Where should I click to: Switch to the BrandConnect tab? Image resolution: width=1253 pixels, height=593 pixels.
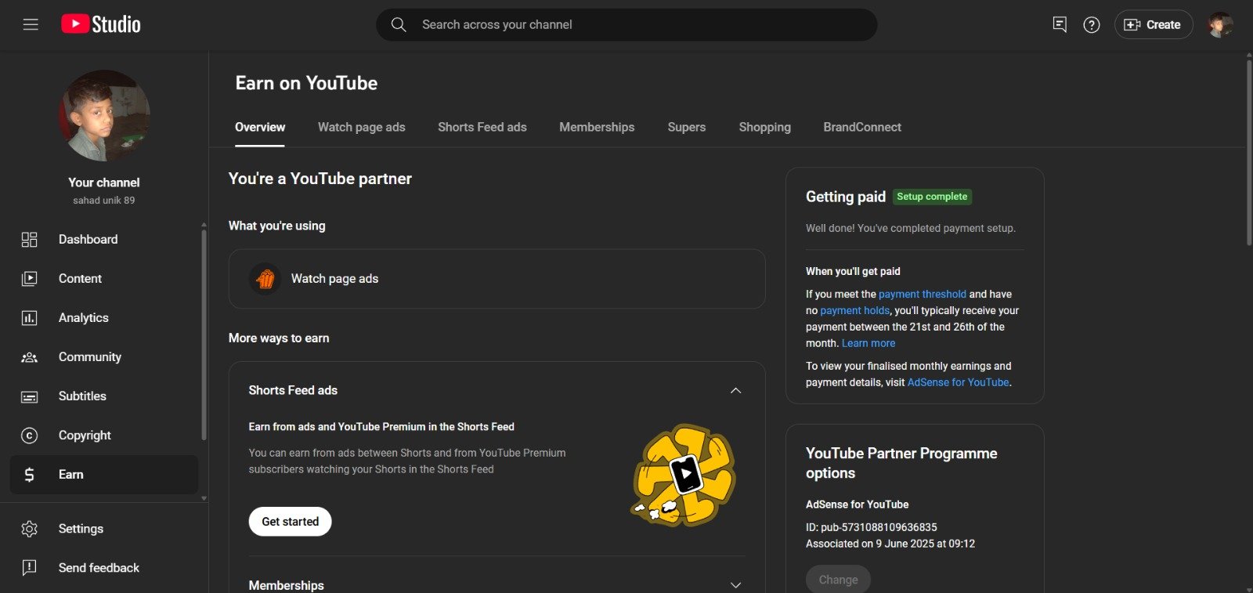[x=862, y=127]
